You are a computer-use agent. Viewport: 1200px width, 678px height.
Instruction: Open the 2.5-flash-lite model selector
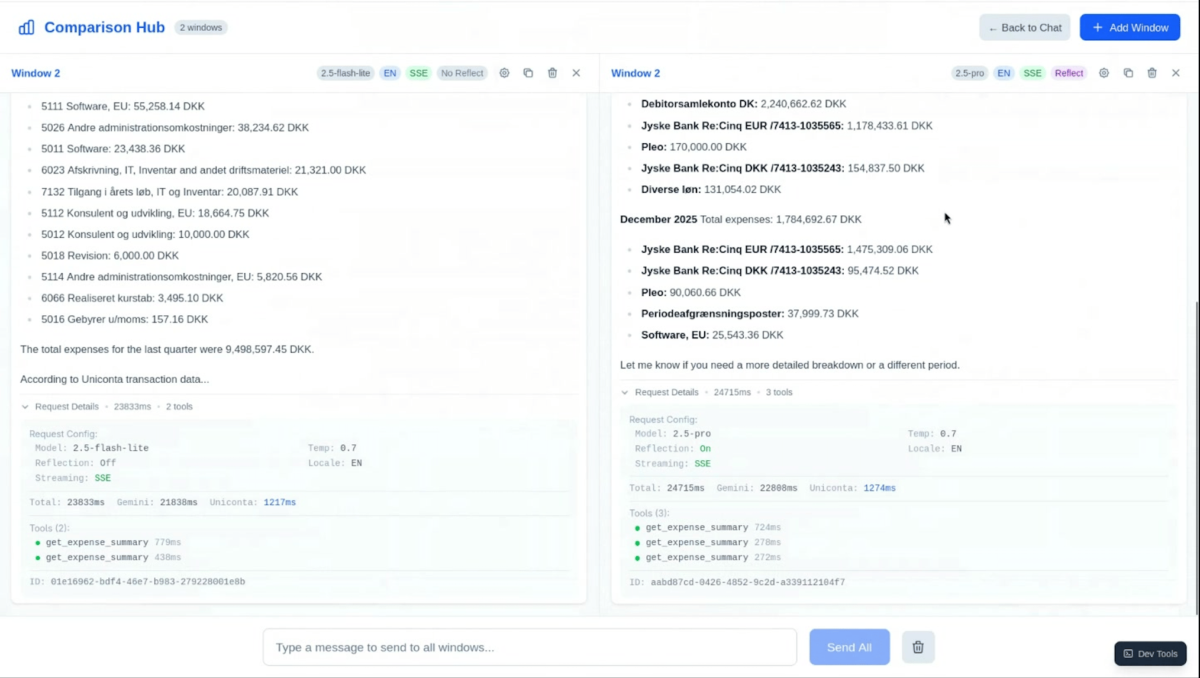tap(345, 73)
